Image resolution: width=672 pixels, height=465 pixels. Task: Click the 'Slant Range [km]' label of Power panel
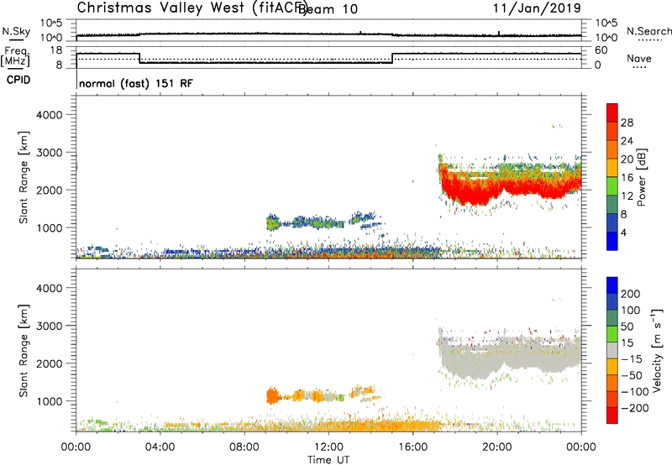click(24, 177)
